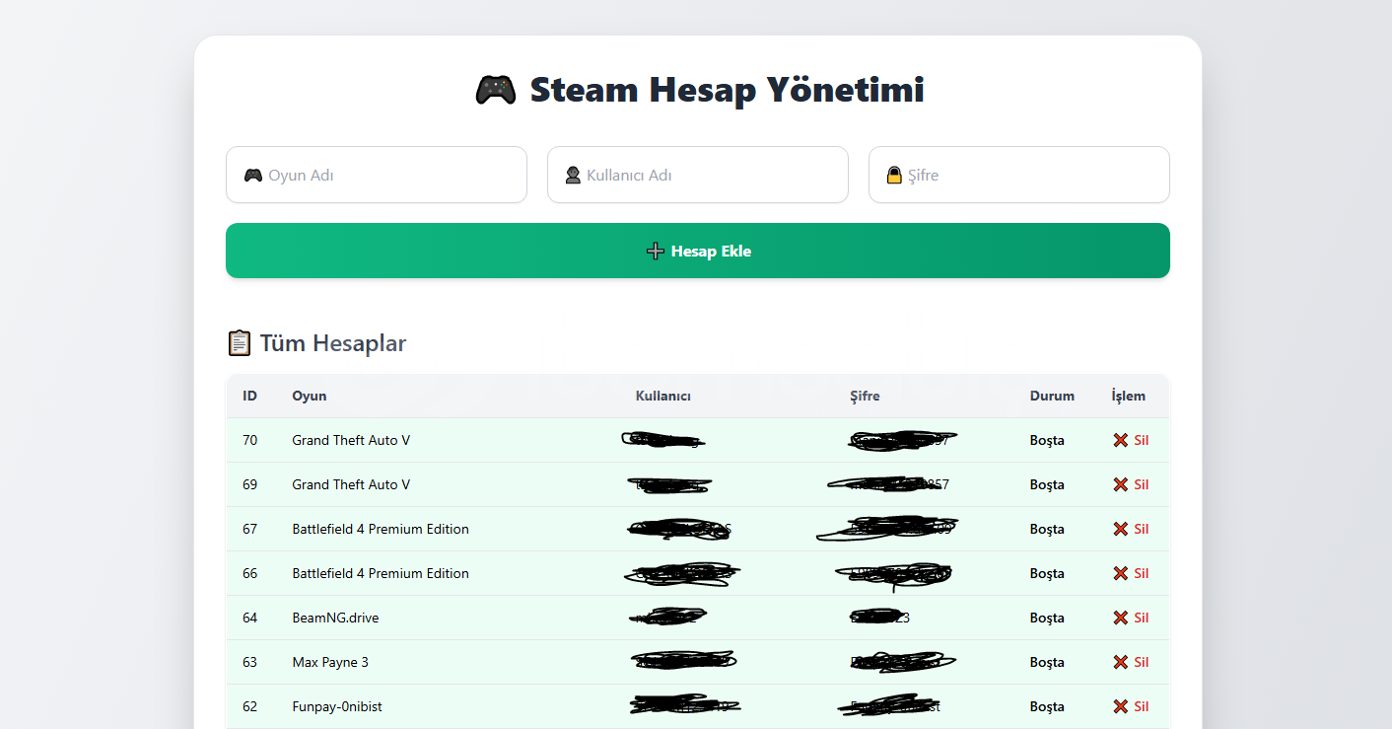Click ID number 63 cell

pyautogui.click(x=249, y=662)
